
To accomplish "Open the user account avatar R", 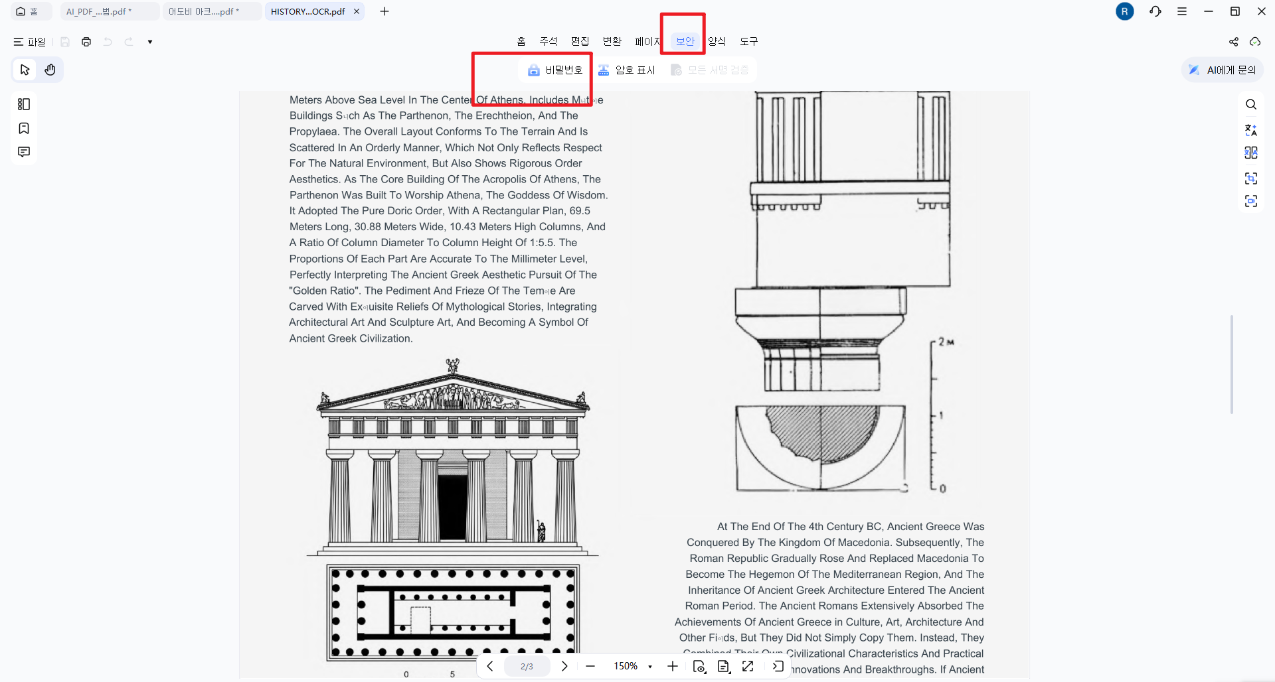I will pos(1125,11).
